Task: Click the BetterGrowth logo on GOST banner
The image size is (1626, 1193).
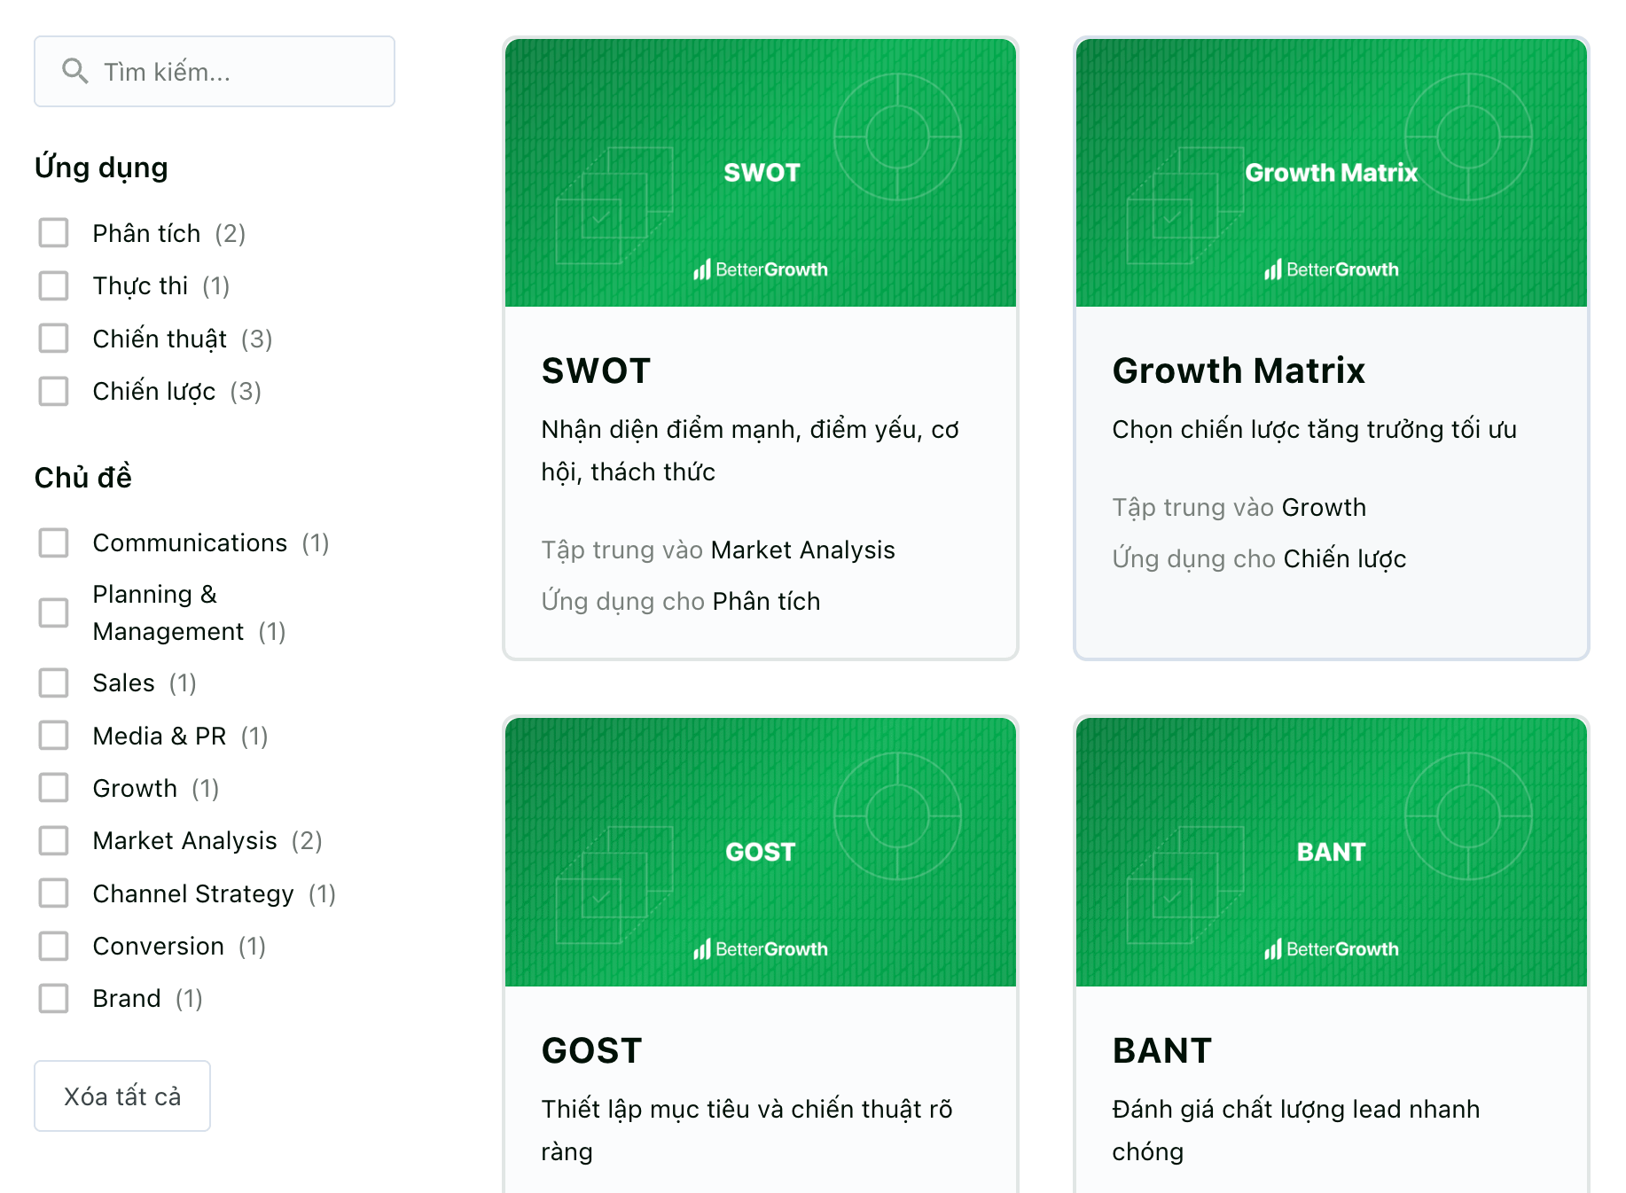Action: tap(761, 949)
